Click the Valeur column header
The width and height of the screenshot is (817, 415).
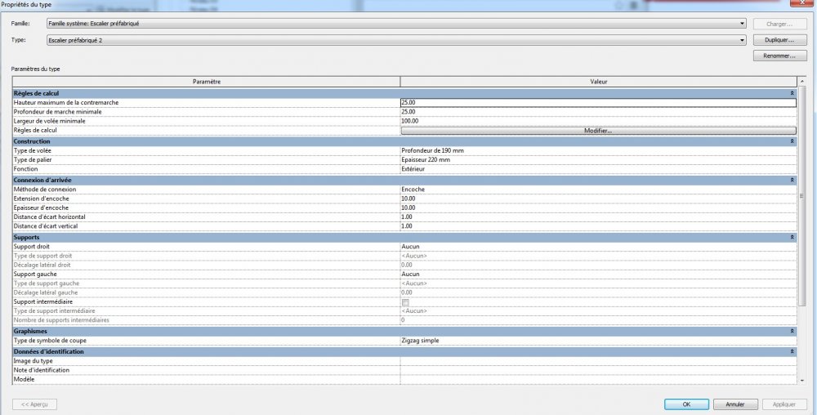point(599,82)
